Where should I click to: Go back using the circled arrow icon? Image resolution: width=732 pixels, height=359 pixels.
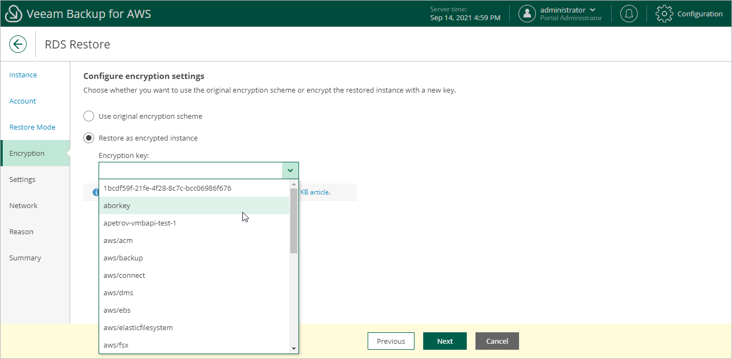[x=18, y=44]
